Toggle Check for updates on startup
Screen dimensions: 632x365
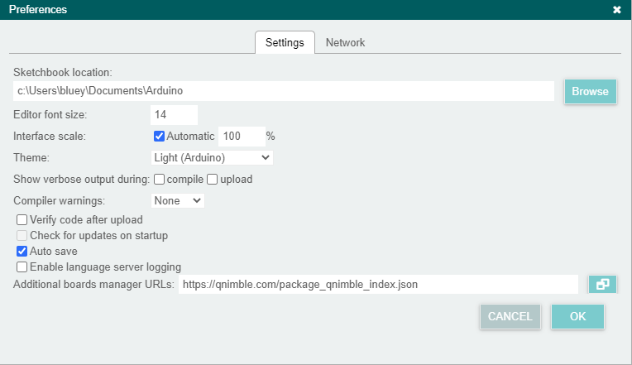[22, 236]
